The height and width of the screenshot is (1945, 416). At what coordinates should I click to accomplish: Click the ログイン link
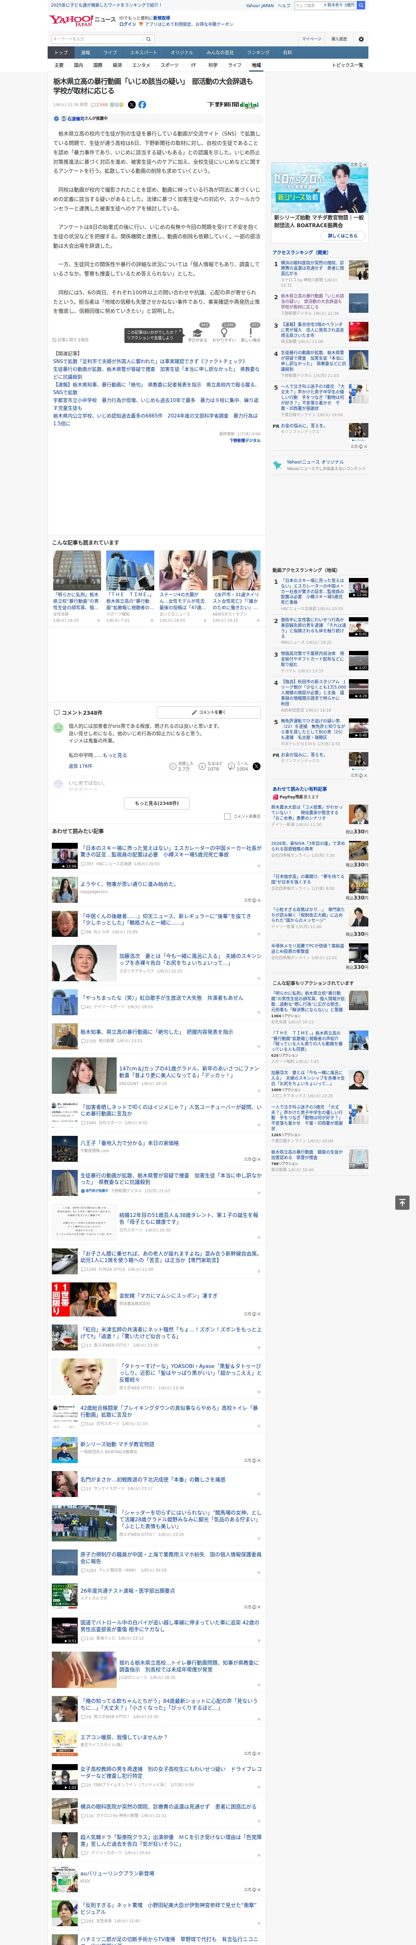point(128,24)
